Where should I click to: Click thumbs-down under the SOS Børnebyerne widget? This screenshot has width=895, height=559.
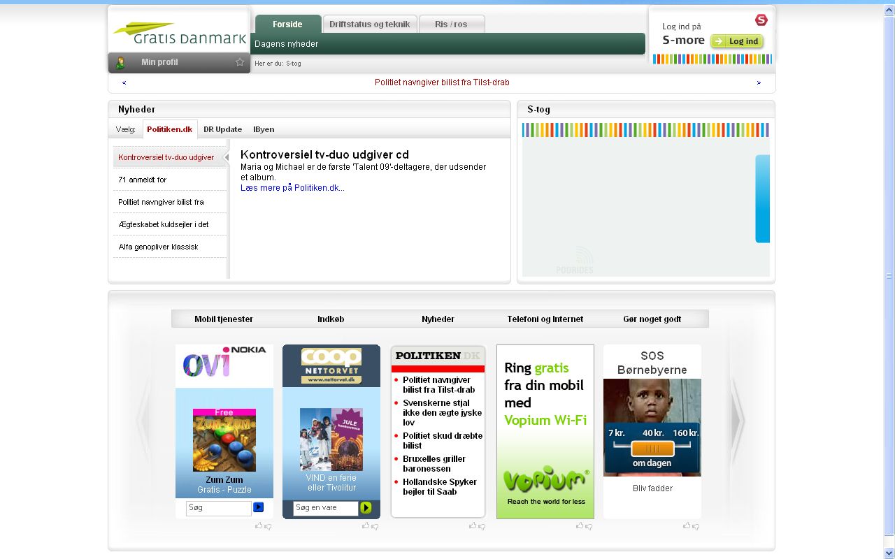click(696, 526)
